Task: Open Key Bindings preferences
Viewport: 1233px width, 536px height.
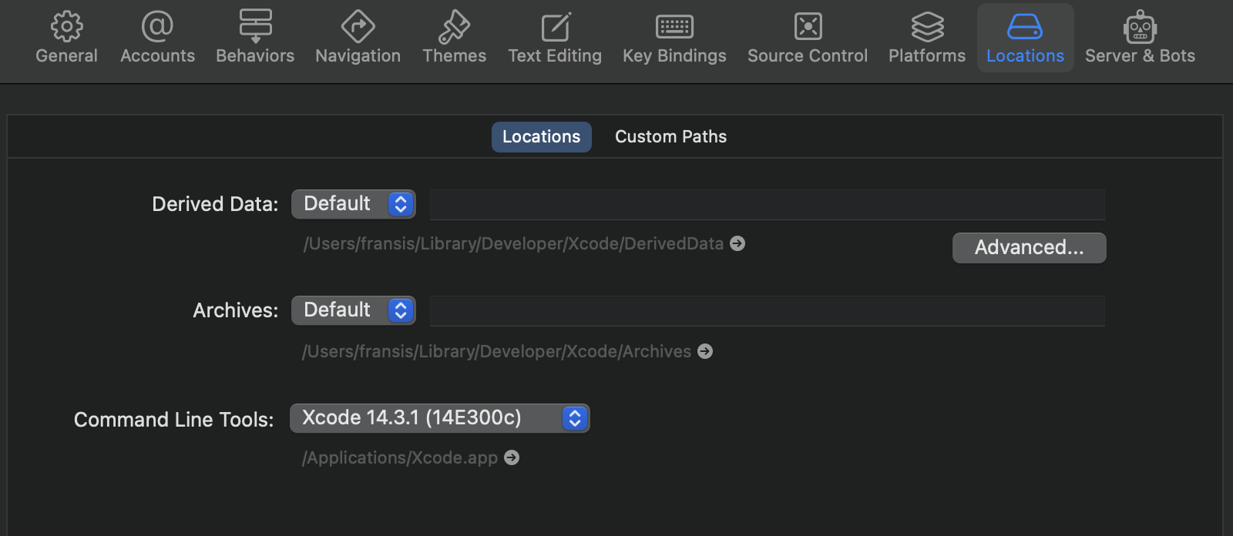Action: 674,38
